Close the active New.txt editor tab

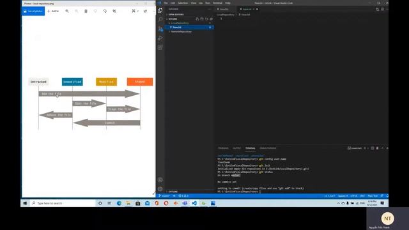pos(257,9)
